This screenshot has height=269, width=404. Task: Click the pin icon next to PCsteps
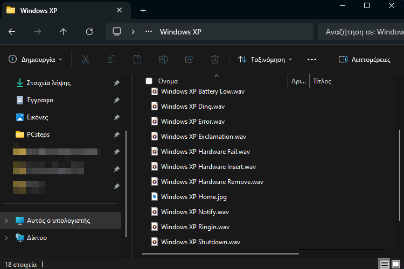117,134
